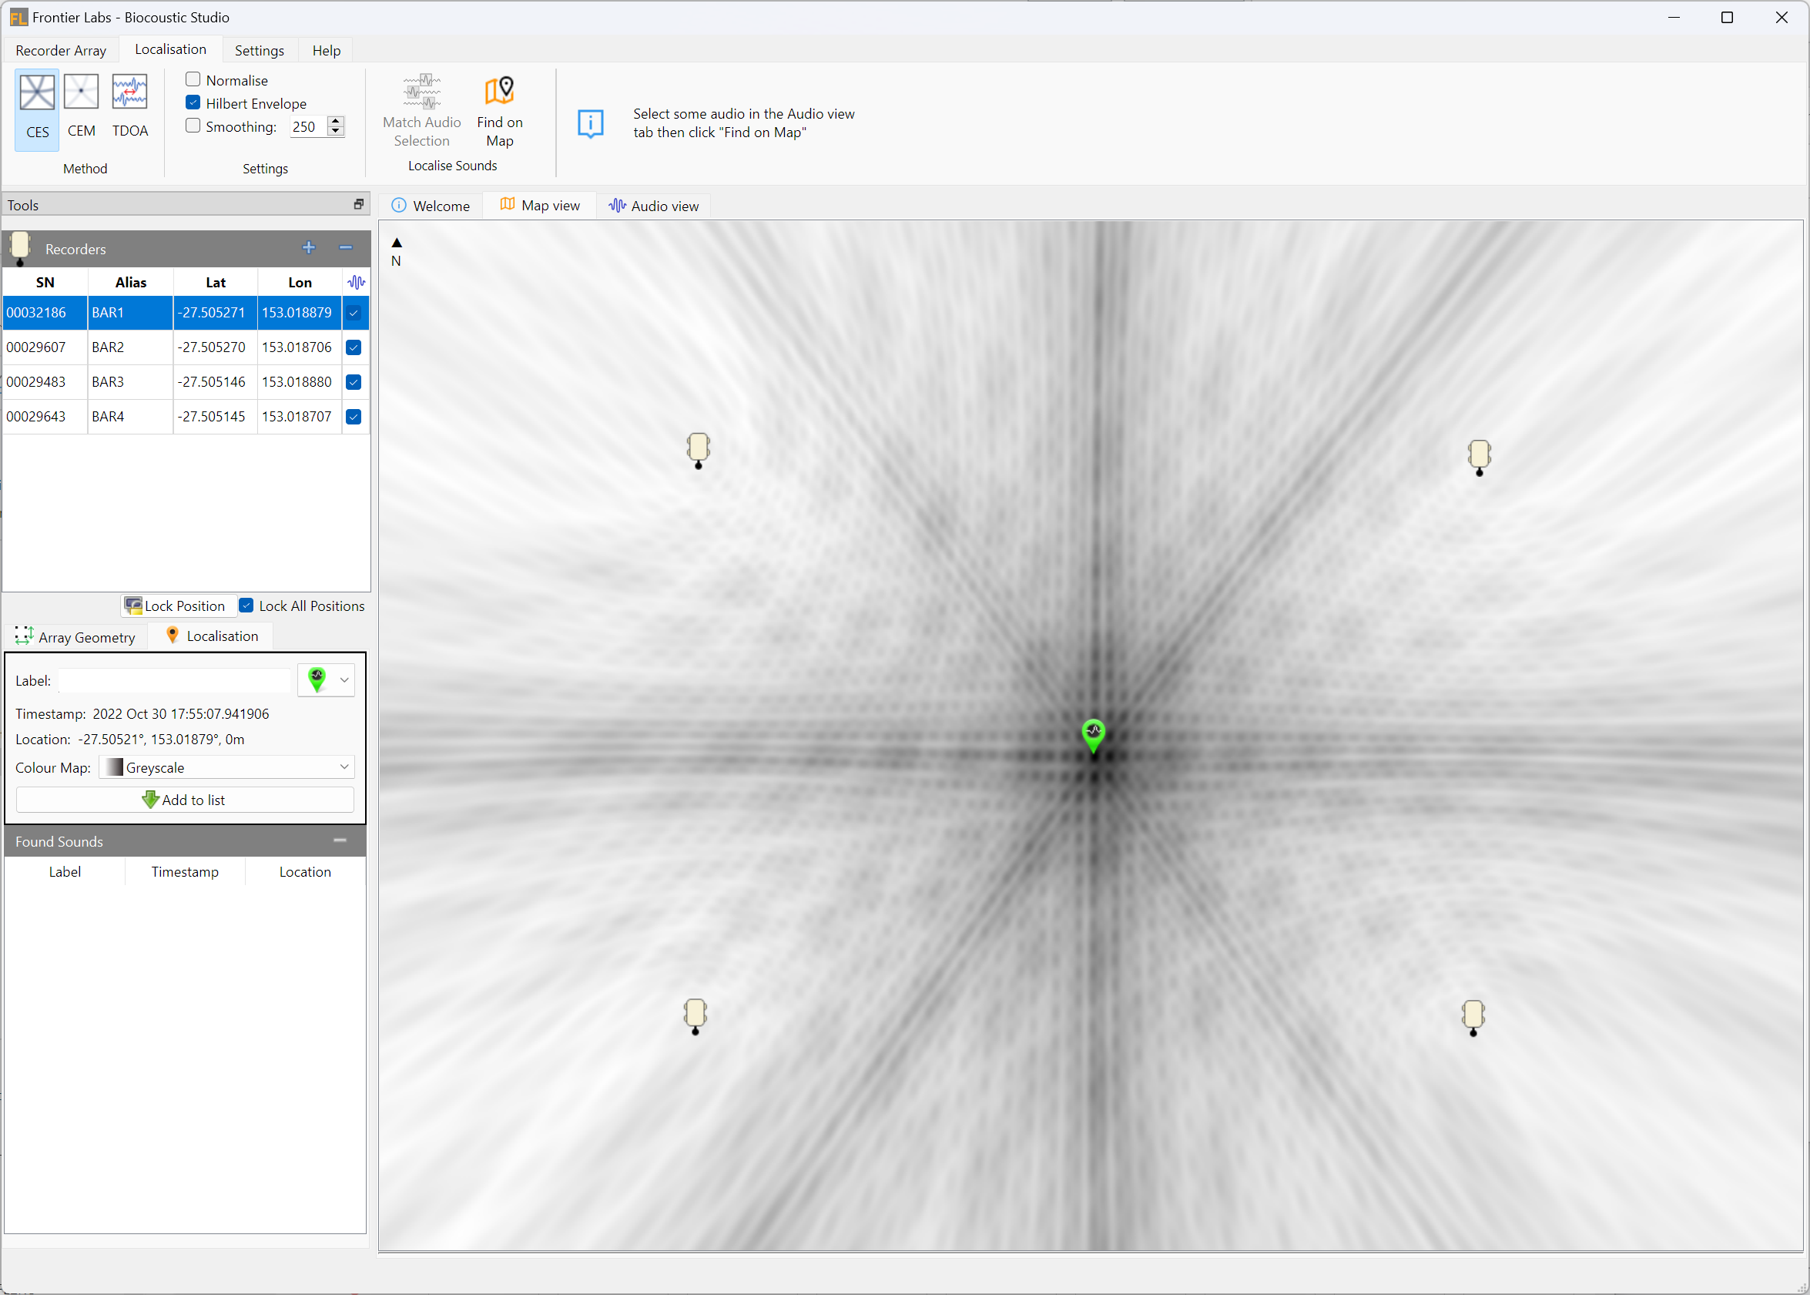Click the Match Audio Selection icon
1810x1295 pixels.
pos(421,92)
